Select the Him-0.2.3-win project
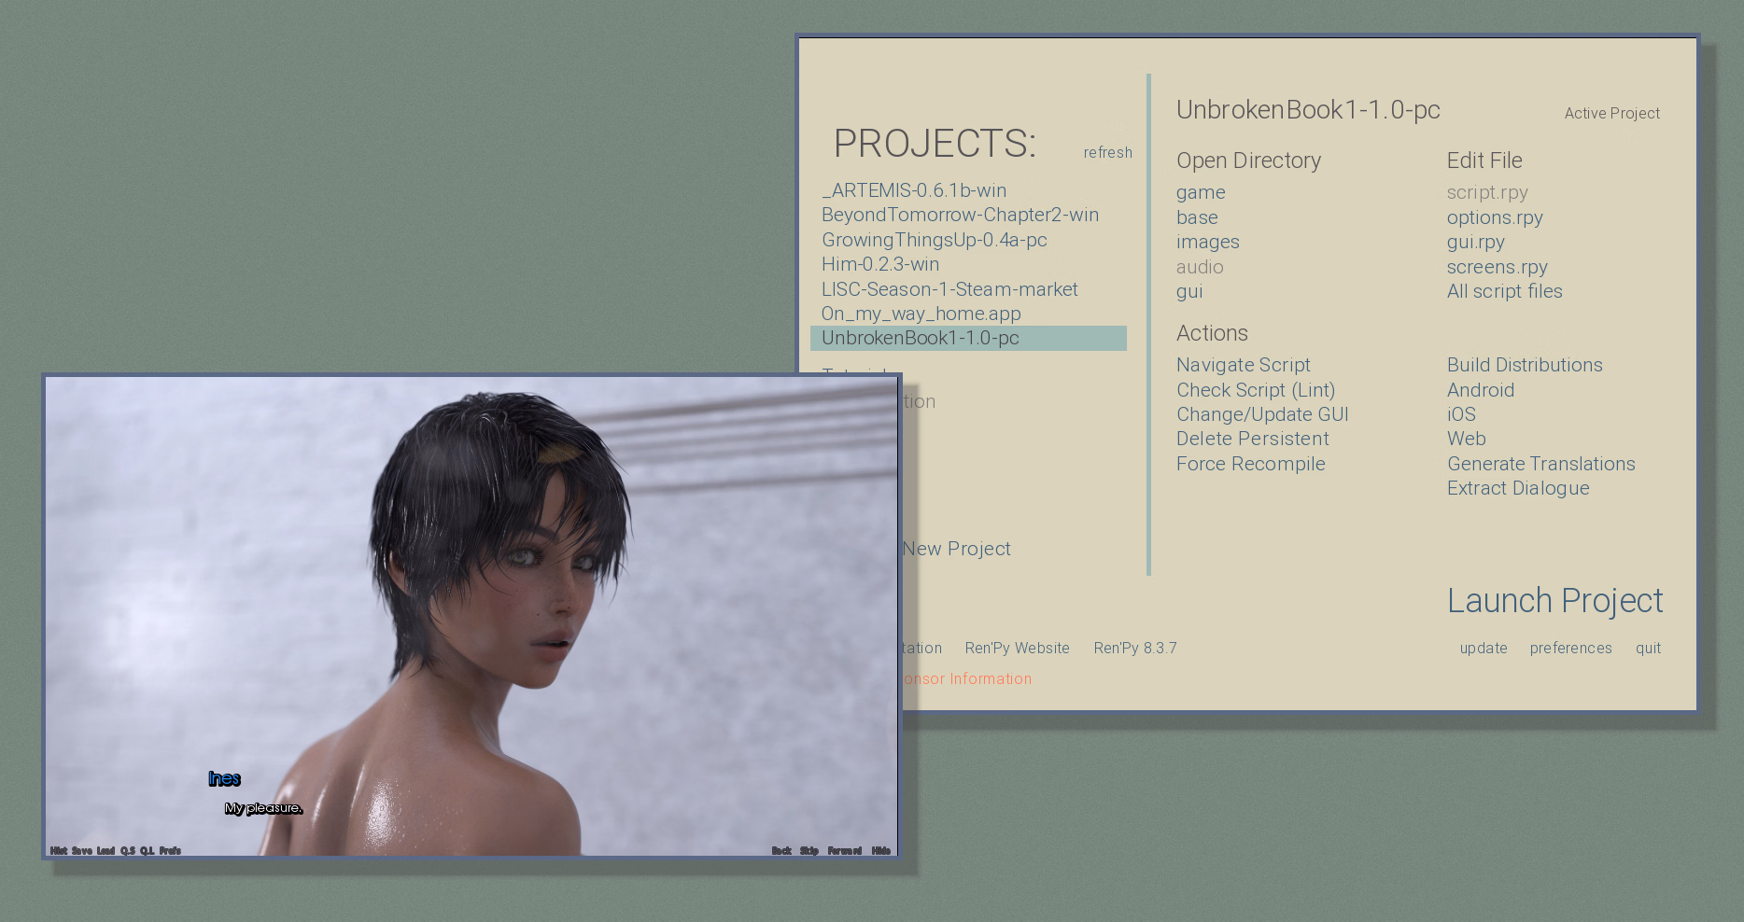Screen dimensions: 1744x922 [880, 264]
